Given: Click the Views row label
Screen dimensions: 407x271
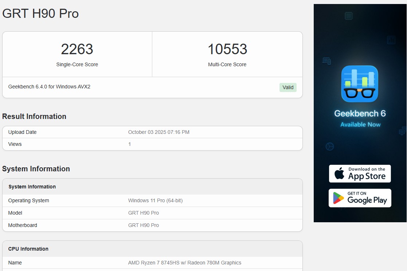Looking at the screenshot, I should pos(15,144).
